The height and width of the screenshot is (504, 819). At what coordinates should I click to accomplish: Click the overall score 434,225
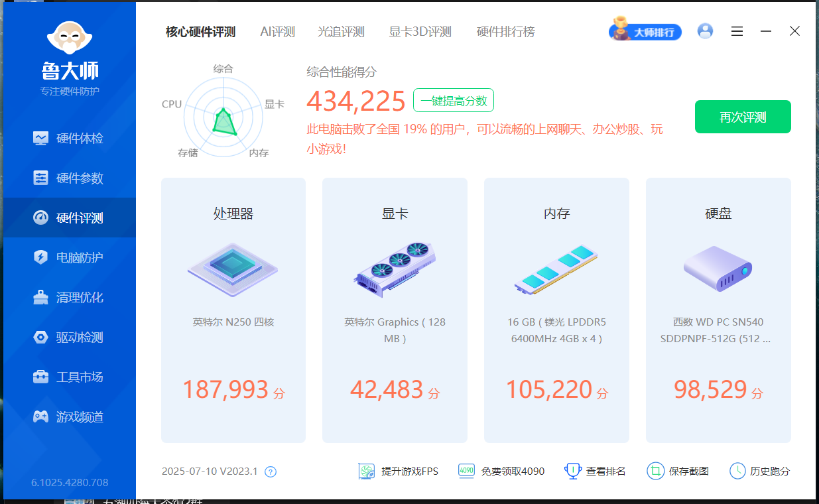tap(356, 101)
